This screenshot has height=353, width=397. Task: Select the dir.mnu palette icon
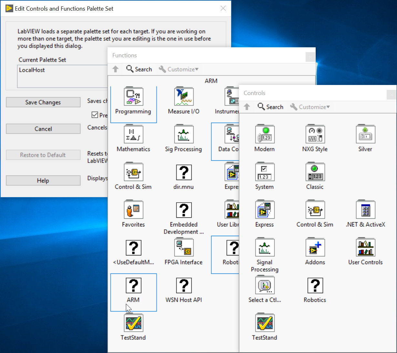[x=184, y=172]
